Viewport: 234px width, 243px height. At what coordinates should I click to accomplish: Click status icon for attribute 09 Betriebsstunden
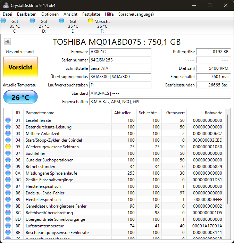[8, 166]
